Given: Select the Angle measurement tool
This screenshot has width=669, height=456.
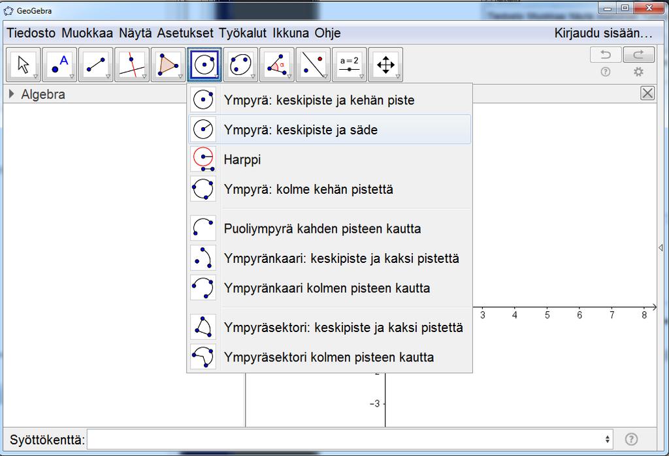Looking at the screenshot, I should coord(277,65).
